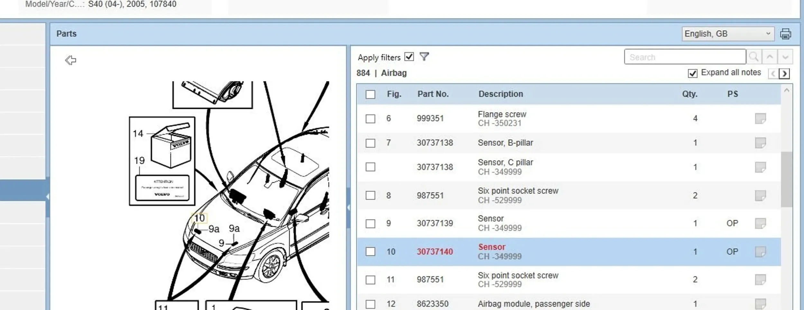804x310 pixels.
Task: Check the Fig. 8 socket screw checkbox
Action: pos(370,195)
